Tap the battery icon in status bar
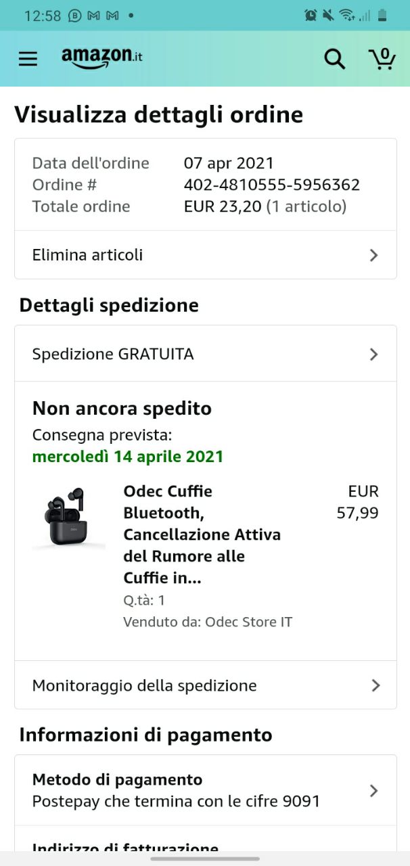 coord(383,15)
